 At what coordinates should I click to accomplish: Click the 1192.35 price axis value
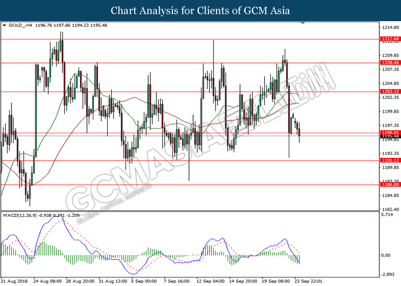pyautogui.click(x=391, y=153)
